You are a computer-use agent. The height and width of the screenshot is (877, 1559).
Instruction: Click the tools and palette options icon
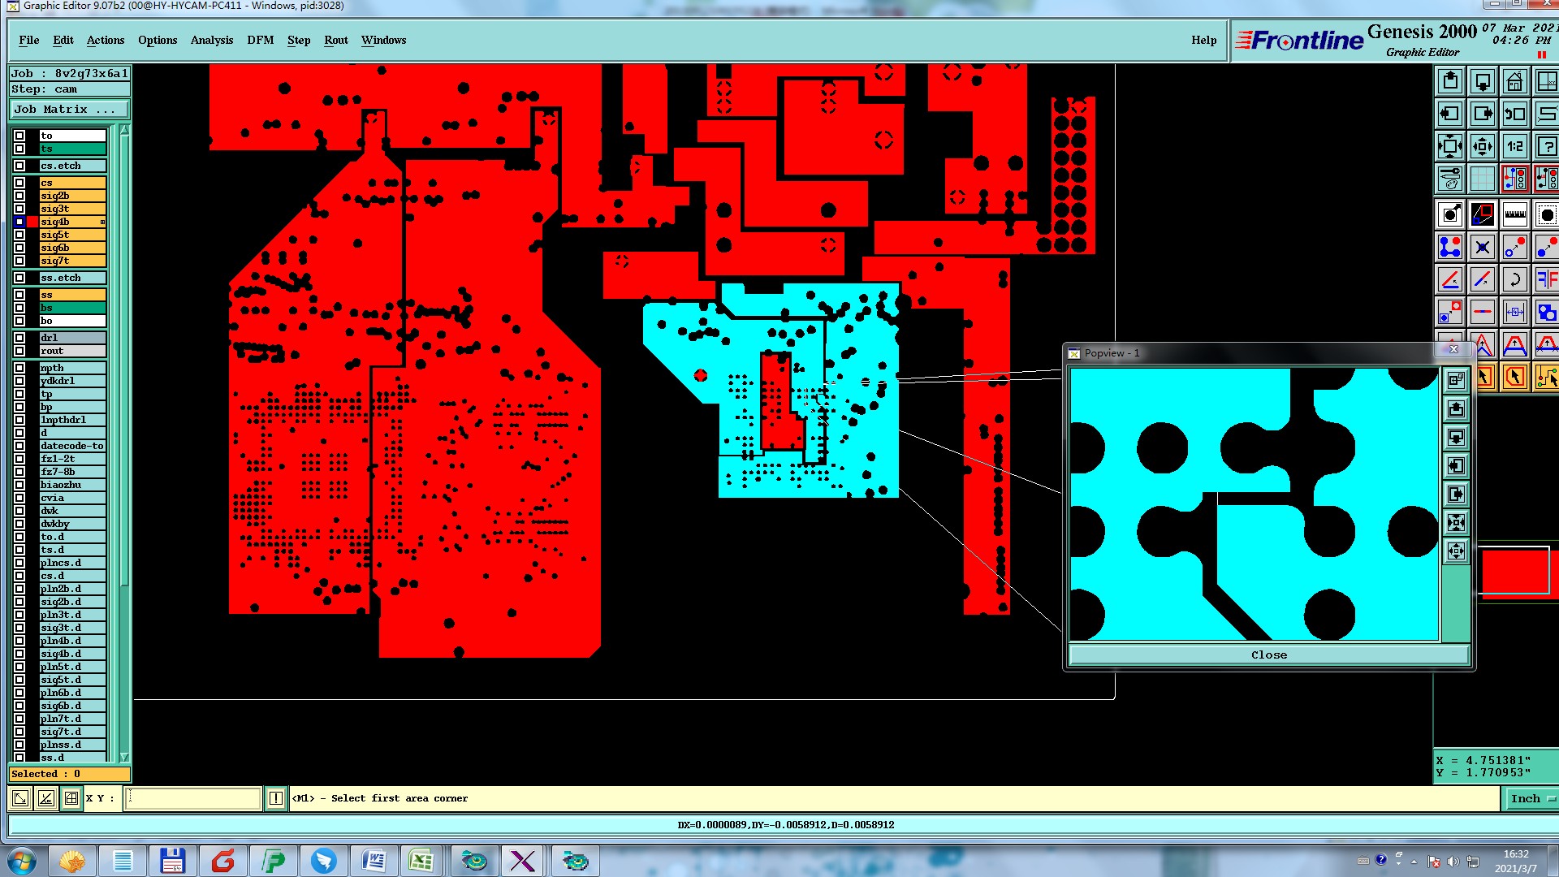tap(1450, 179)
